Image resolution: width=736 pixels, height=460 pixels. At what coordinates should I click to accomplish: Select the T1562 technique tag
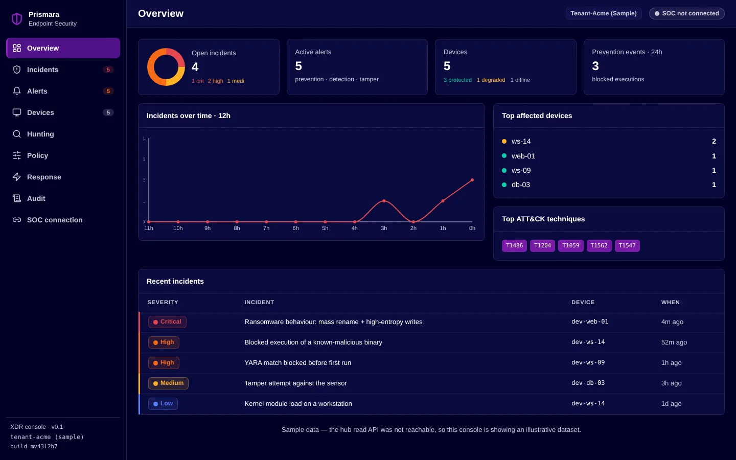pos(599,246)
